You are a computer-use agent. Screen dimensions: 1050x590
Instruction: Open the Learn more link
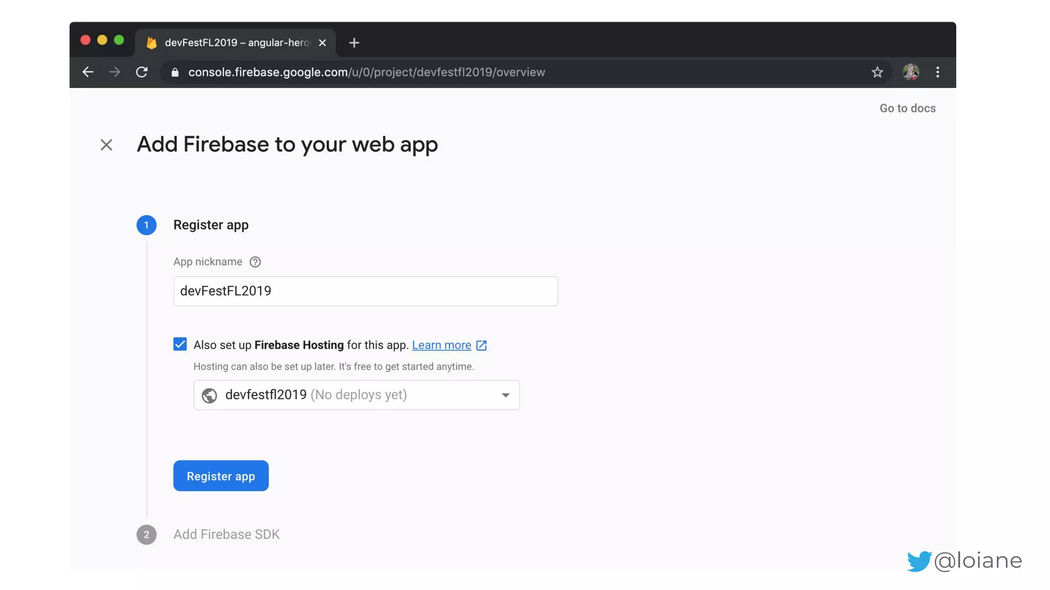click(x=441, y=345)
